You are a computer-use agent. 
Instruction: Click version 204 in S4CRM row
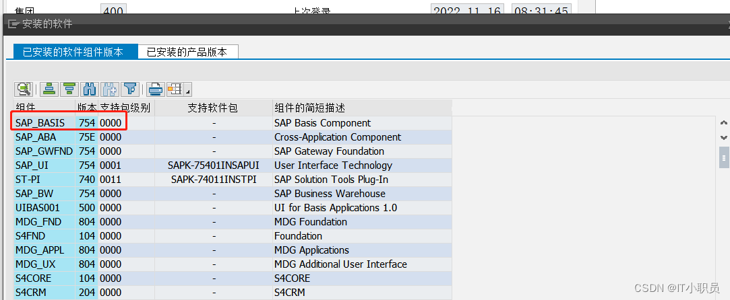86,293
